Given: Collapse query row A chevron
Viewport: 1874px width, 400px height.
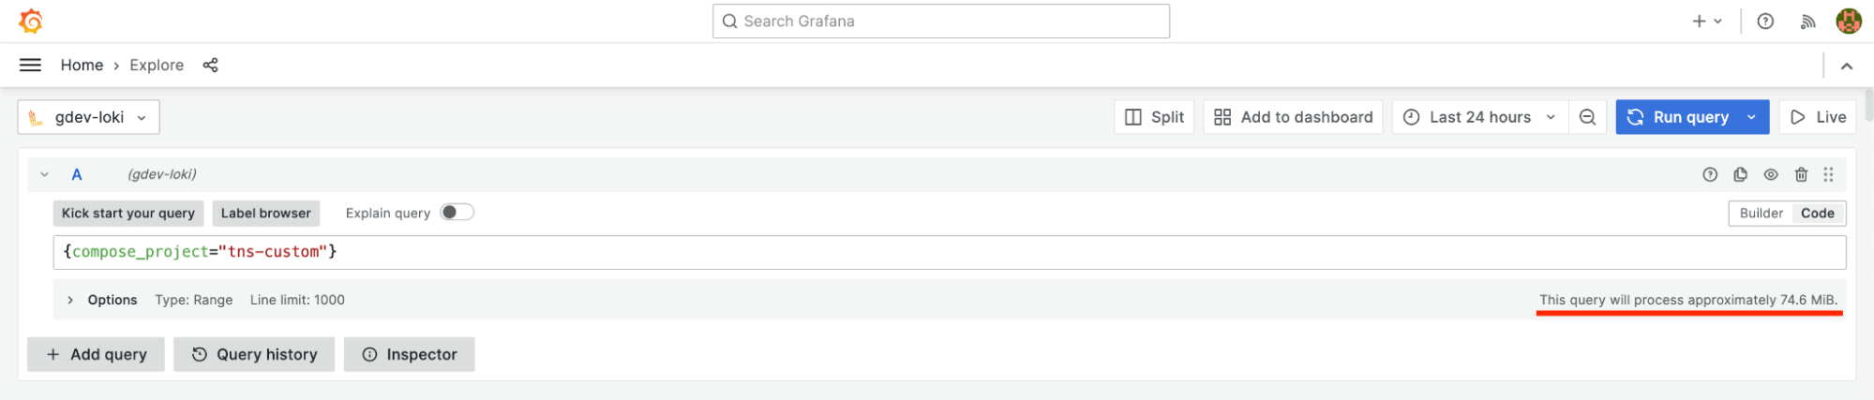Looking at the screenshot, I should point(44,174).
